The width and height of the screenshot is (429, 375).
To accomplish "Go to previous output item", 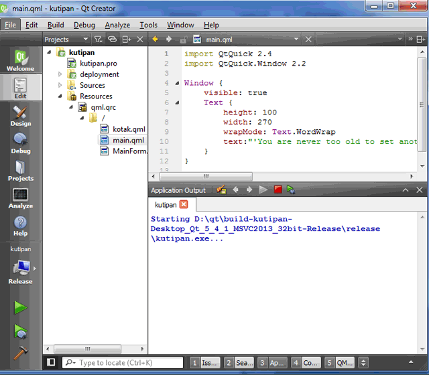I will click(235, 190).
